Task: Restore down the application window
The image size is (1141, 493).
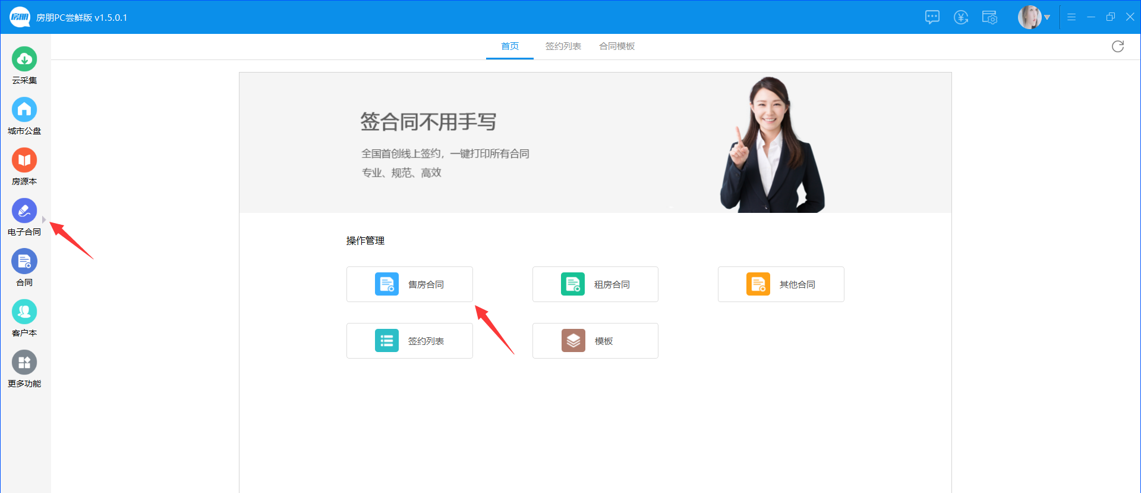Action: (x=1111, y=17)
